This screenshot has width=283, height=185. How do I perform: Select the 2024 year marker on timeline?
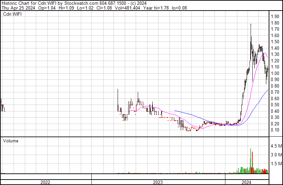246,182
